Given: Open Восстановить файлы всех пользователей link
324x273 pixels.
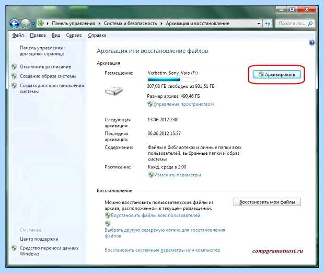Looking at the screenshot, I should coord(155,215).
